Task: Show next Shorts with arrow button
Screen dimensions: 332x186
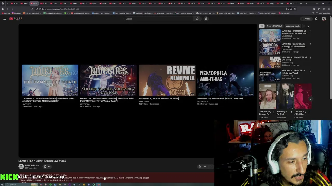Action: (x=311, y=99)
